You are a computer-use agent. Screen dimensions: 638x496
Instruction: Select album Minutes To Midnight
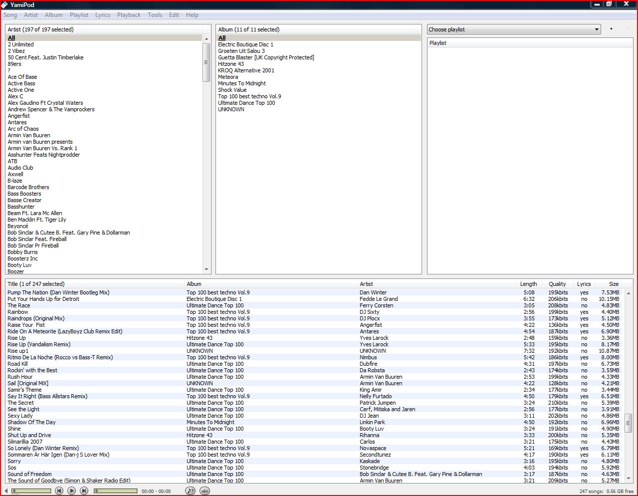pos(242,83)
